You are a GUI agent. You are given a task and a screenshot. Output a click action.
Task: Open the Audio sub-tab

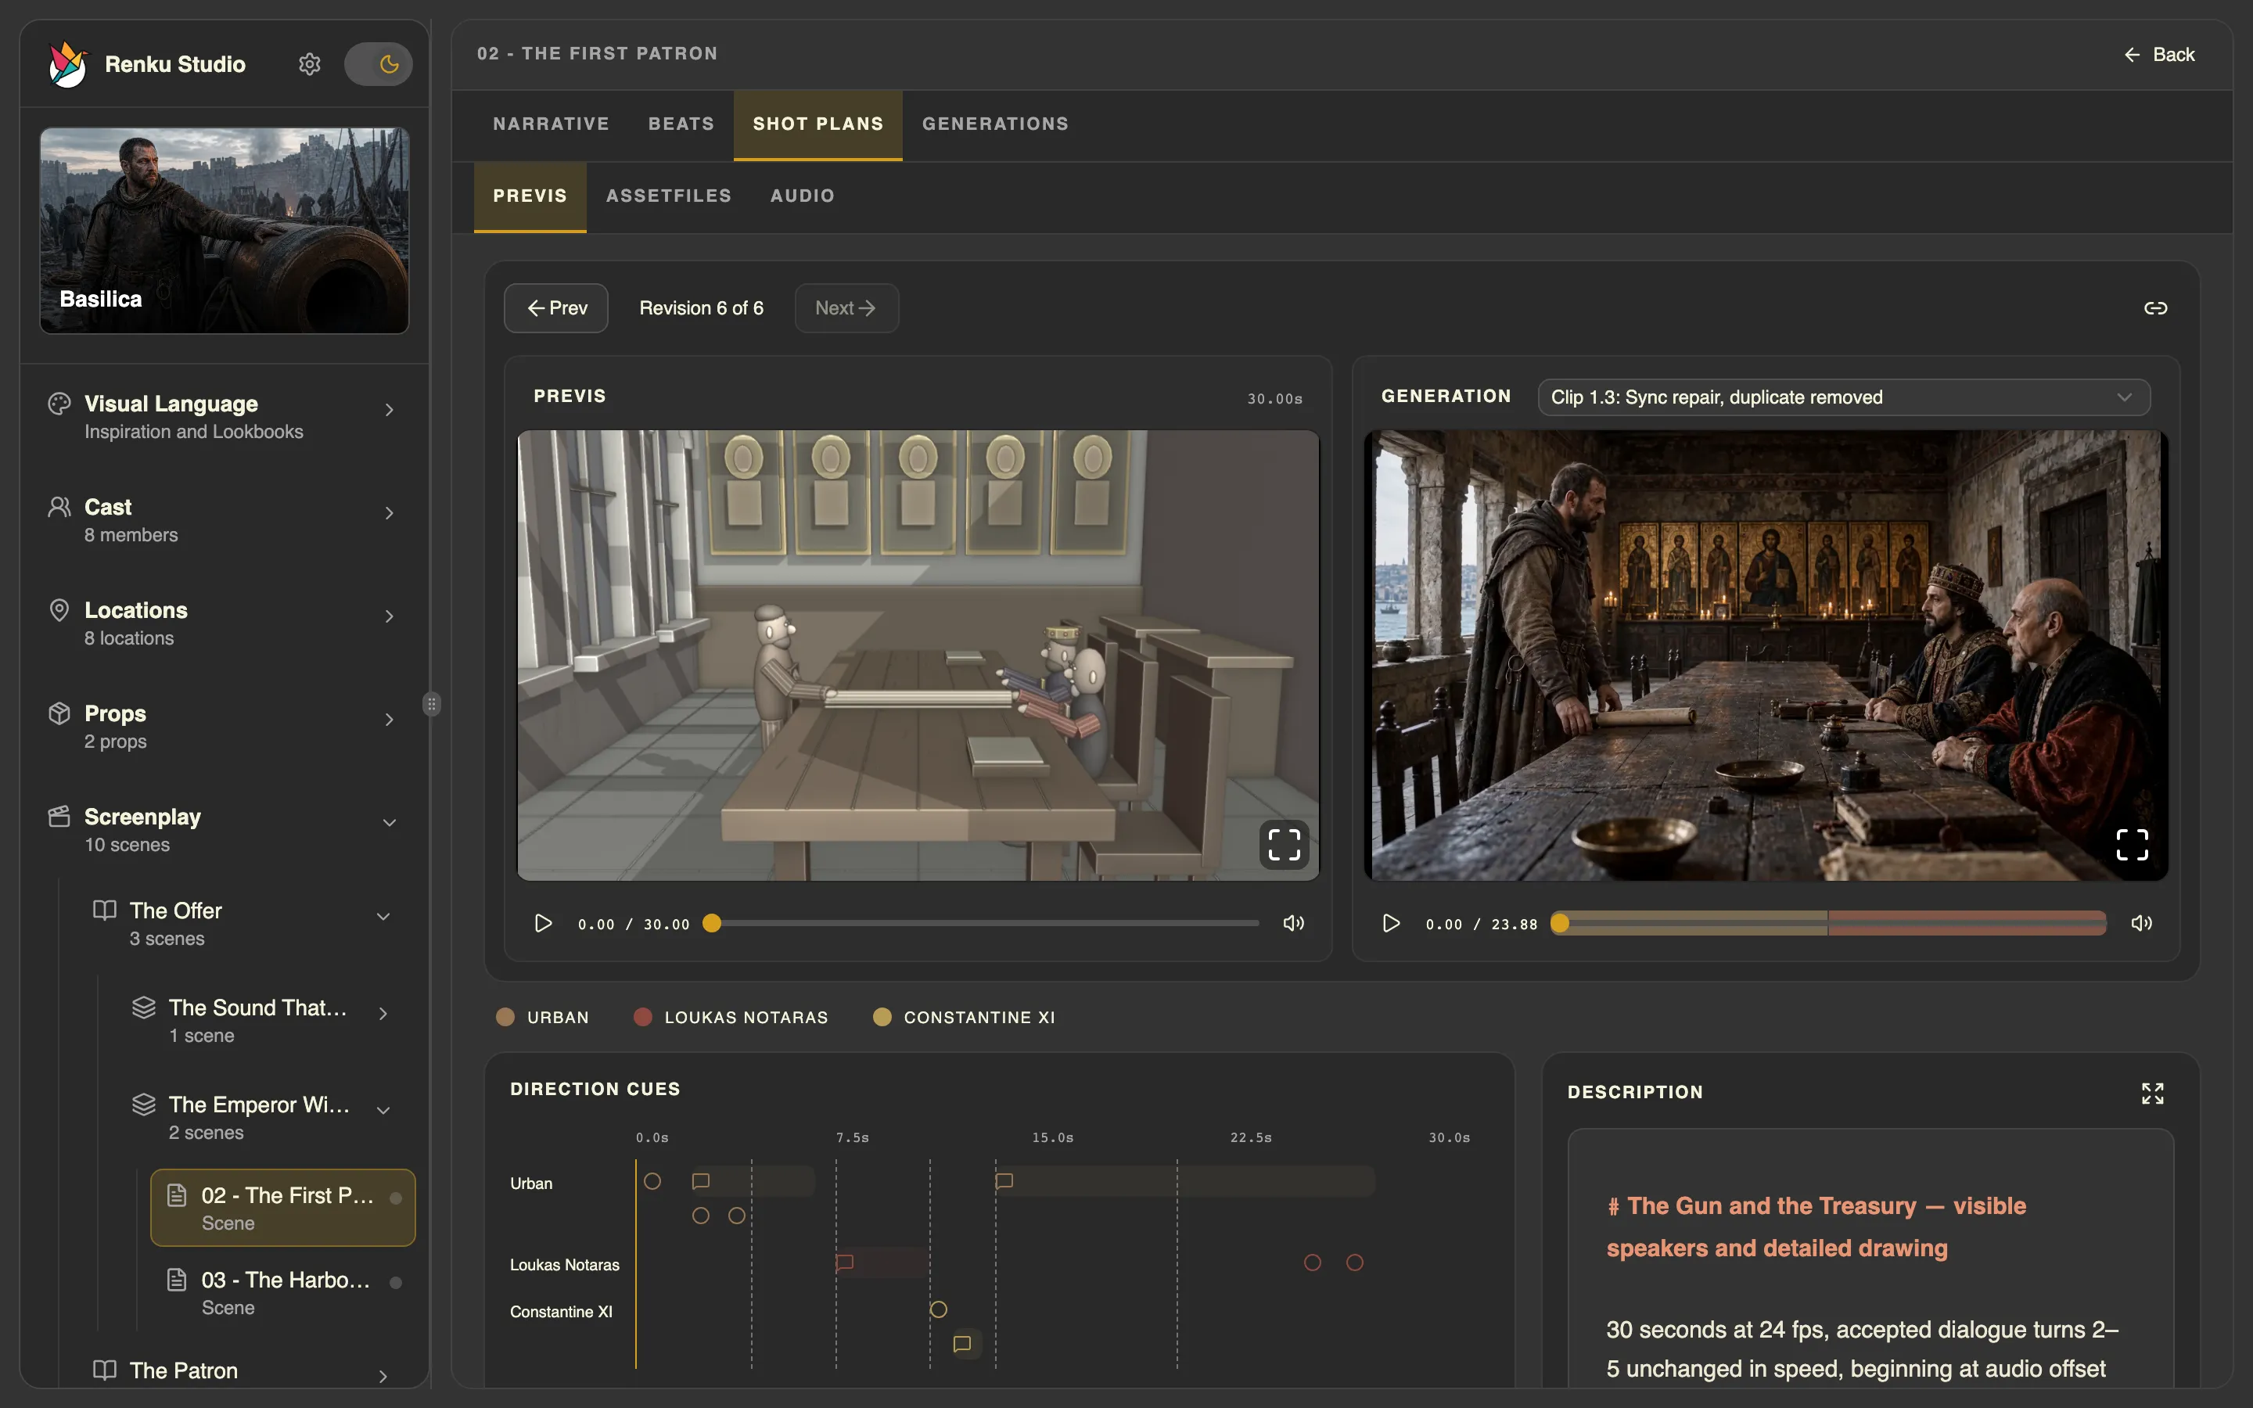click(803, 196)
